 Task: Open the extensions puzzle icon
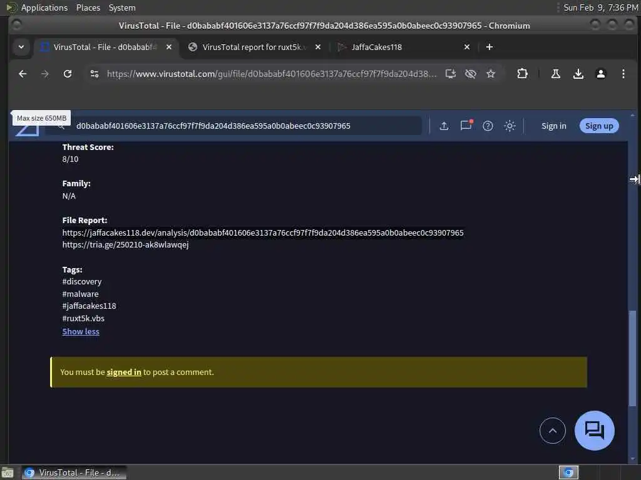[x=522, y=74]
